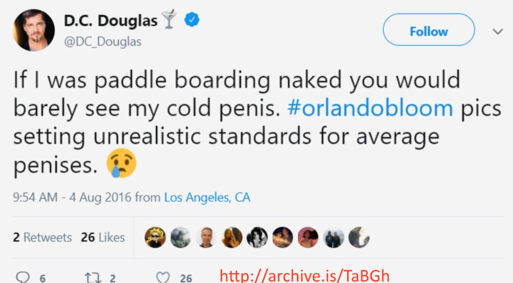This screenshot has width=513, height=283.
Task: Like the tweet with heart icon
Action: tap(162, 278)
